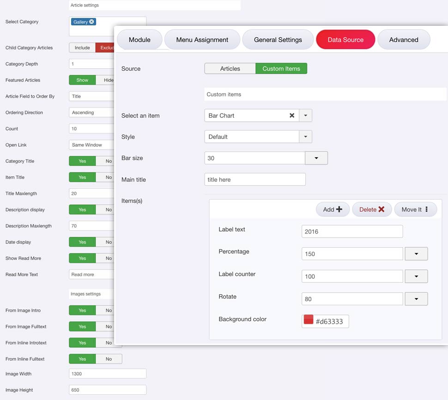Open the Select an item dropdown arrow
This screenshot has height=400, width=448.
click(306, 115)
